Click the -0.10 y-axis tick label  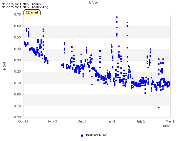(x=17, y=106)
